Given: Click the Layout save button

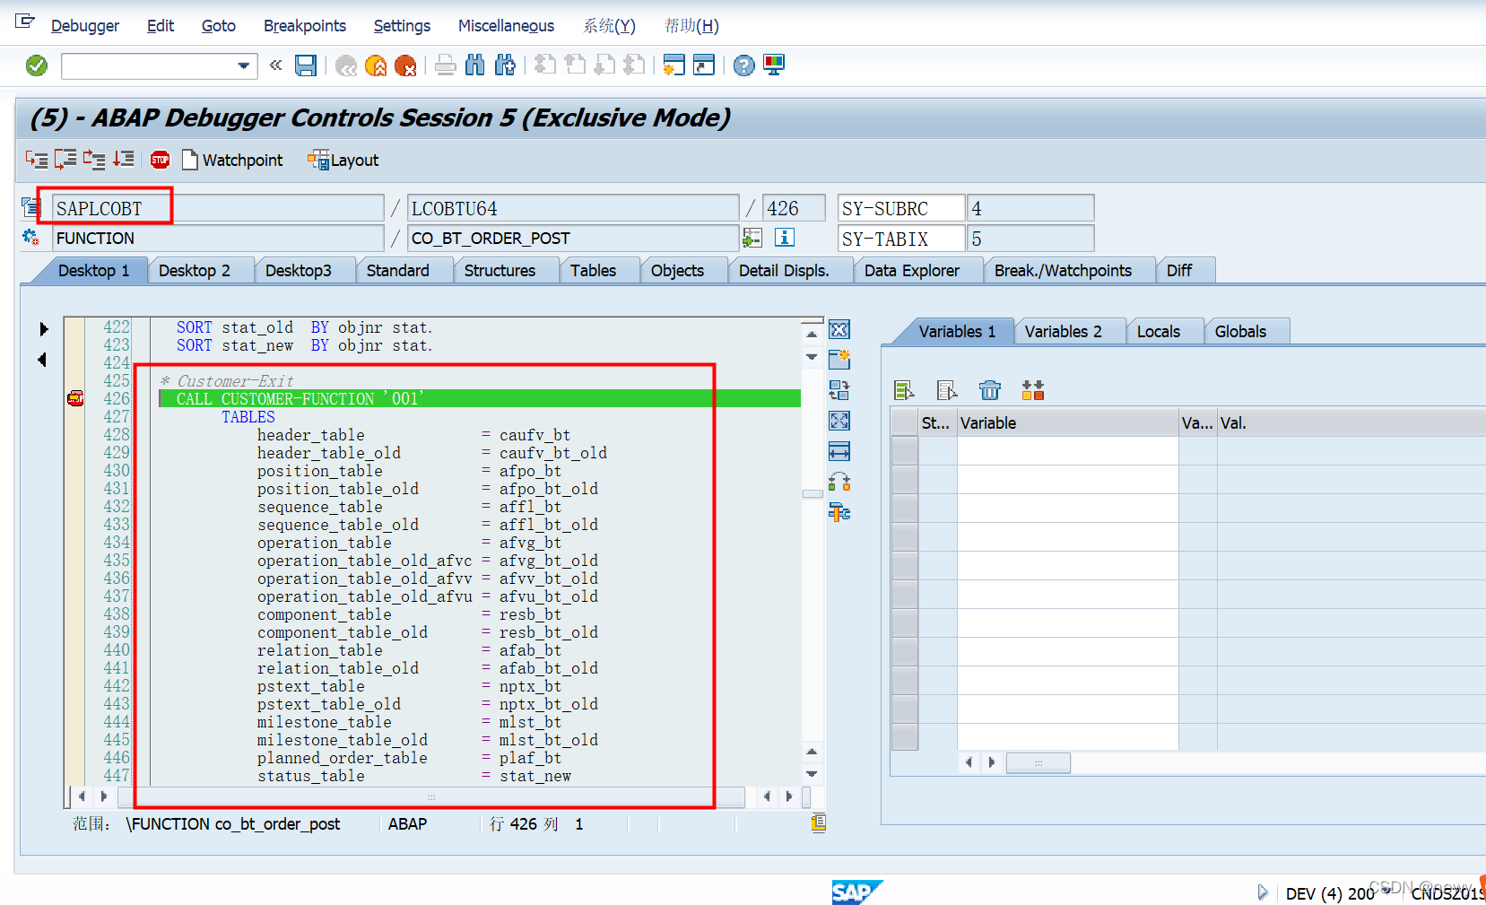Looking at the screenshot, I should pyautogui.click(x=343, y=161).
